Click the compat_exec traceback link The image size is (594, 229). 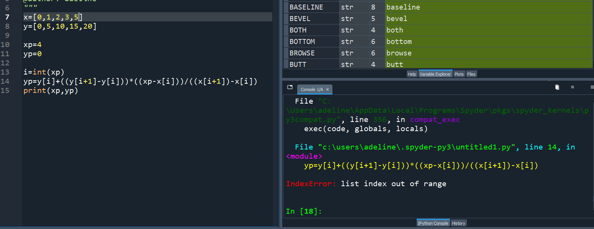pos(435,119)
